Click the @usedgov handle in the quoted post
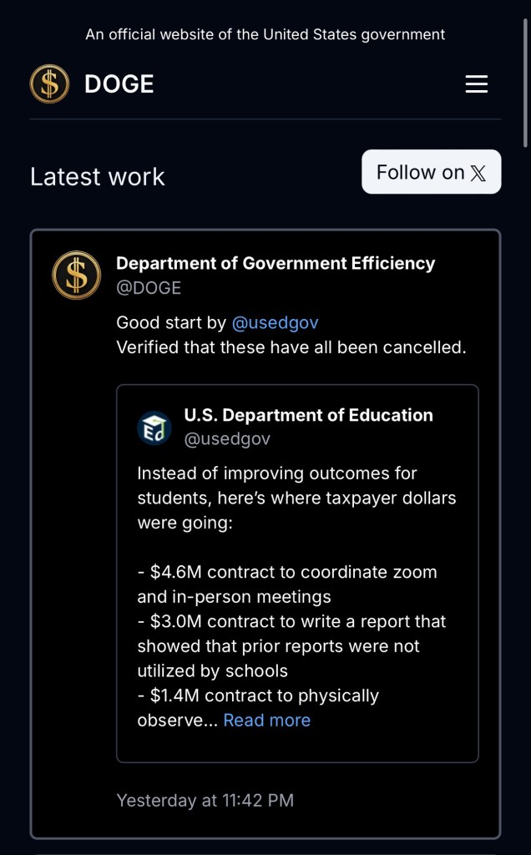The height and width of the screenshot is (855, 531). 227,439
